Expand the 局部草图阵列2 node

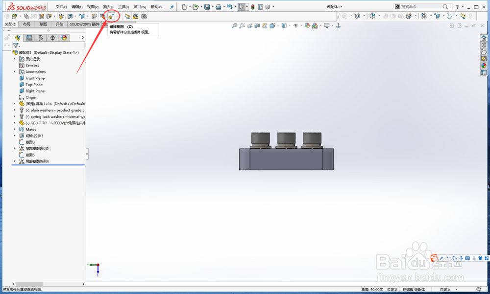(x=14, y=148)
